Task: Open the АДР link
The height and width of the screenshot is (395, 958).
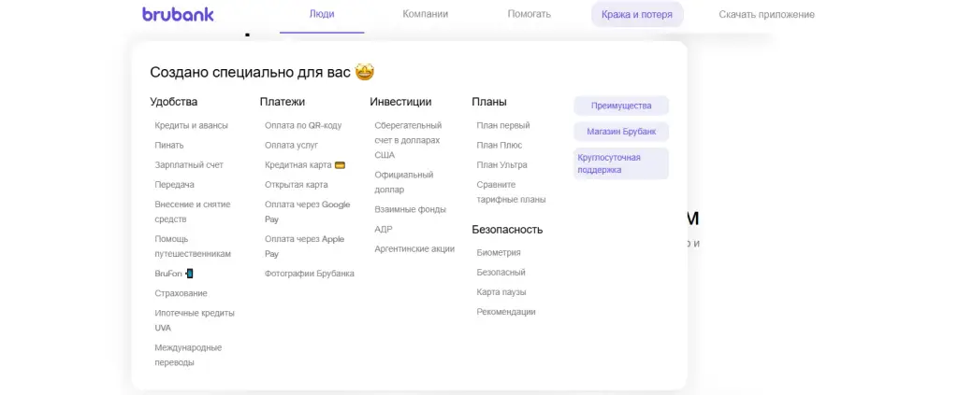Action: [x=383, y=229]
